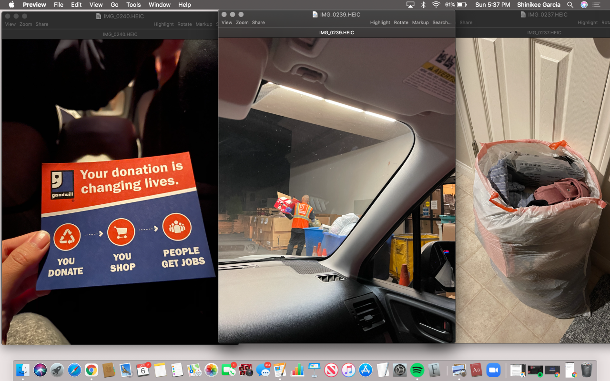Open Notes from the Dock
The width and height of the screenshot is (610, 381).
[x=160, y=370]
